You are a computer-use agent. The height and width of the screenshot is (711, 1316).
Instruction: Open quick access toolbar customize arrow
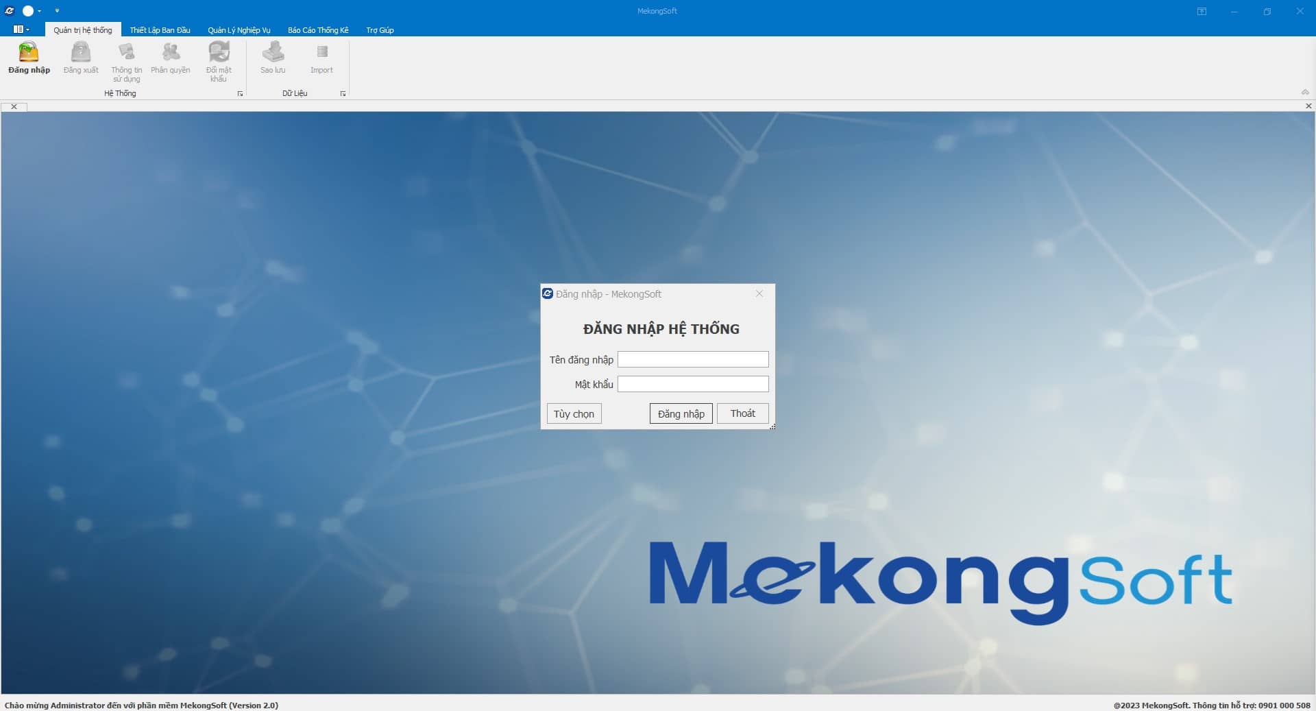pyautogui.click(x=57, y=11)
